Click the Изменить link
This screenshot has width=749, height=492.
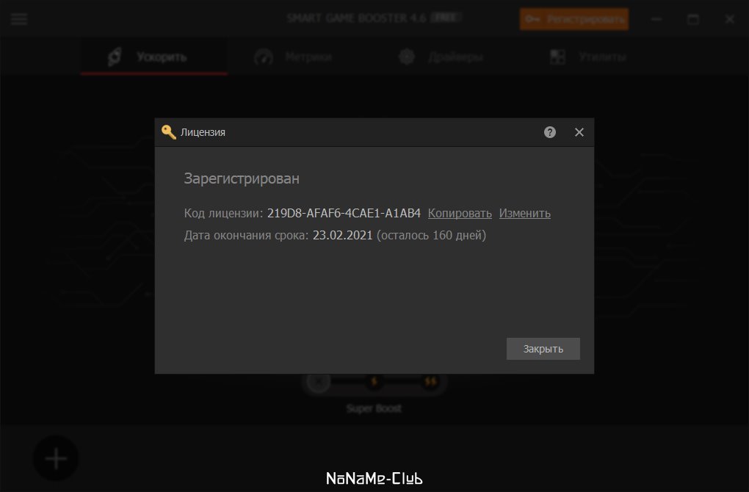coord(524,213)
